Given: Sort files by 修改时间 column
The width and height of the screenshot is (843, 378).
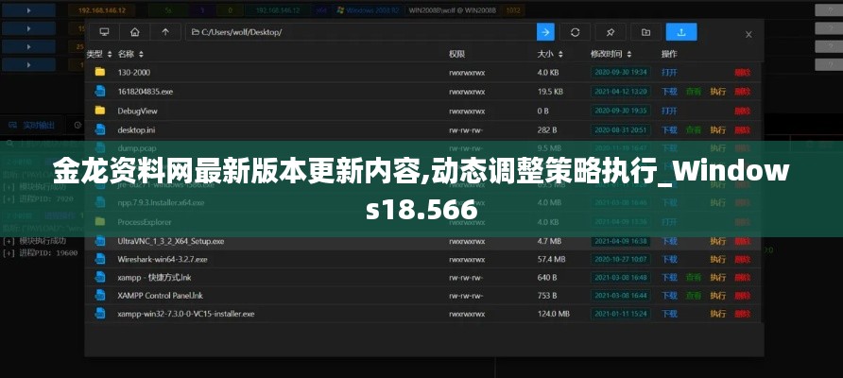Looking at the screenshot, I should tap(611, 54).
